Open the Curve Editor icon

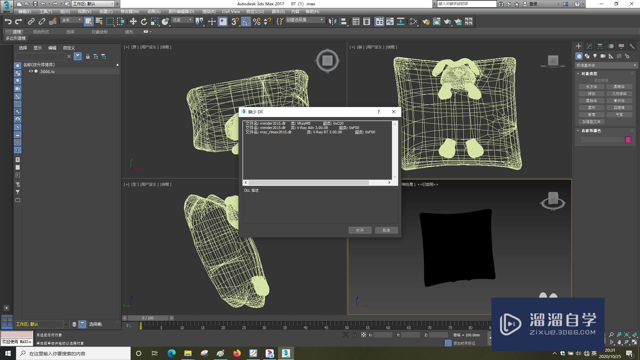[390, 22]
